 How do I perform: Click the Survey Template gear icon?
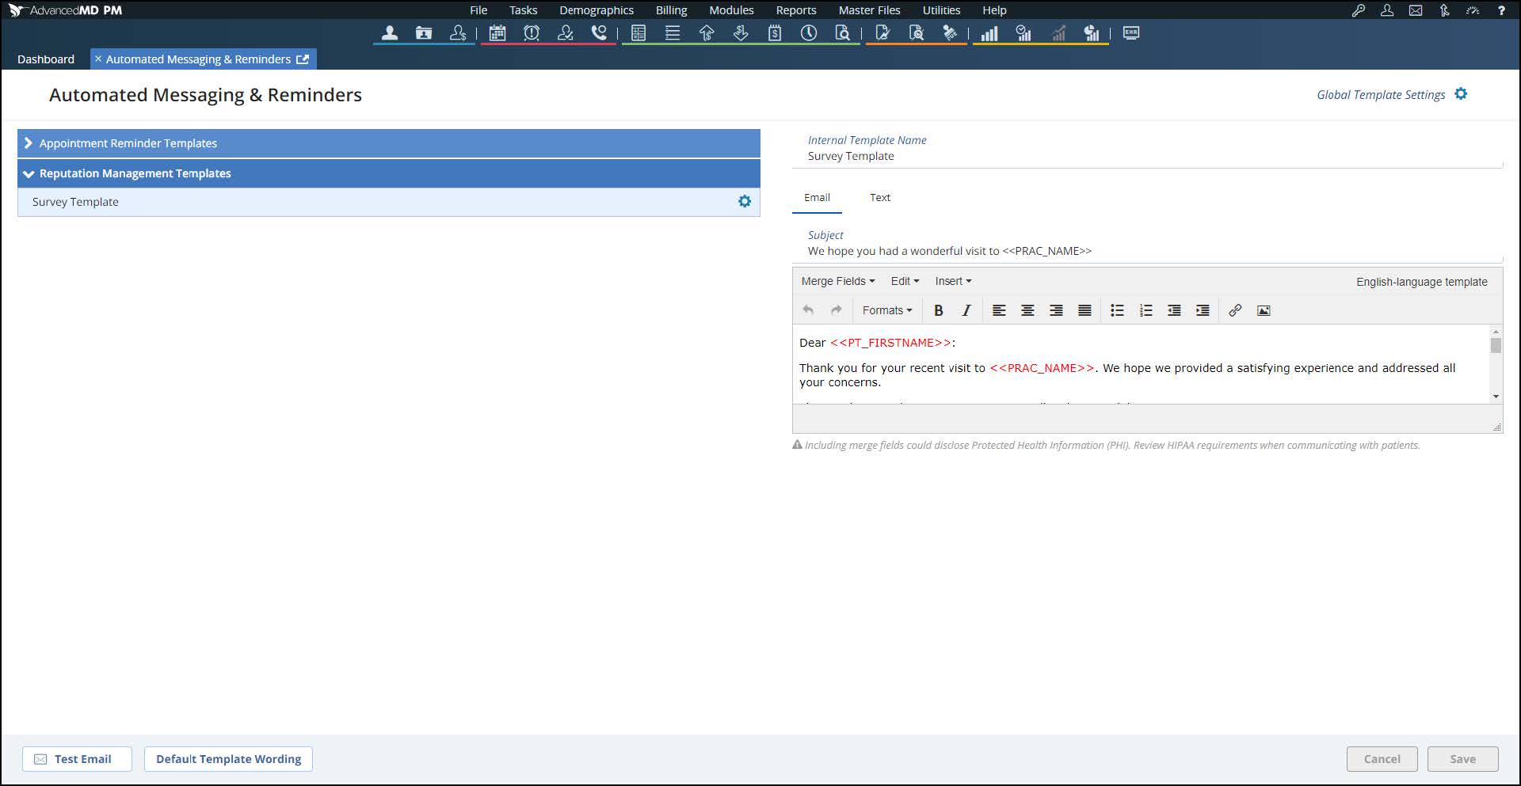pyautogui.click(x=745, y=202)
